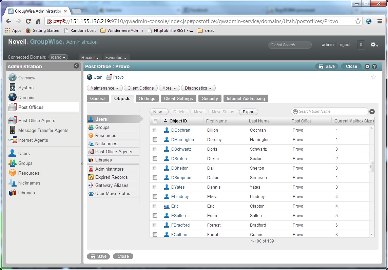This screenshot has height=270, width=388.
Task: Select the Internet Agents icon
Action: click(x=12, y=140)
